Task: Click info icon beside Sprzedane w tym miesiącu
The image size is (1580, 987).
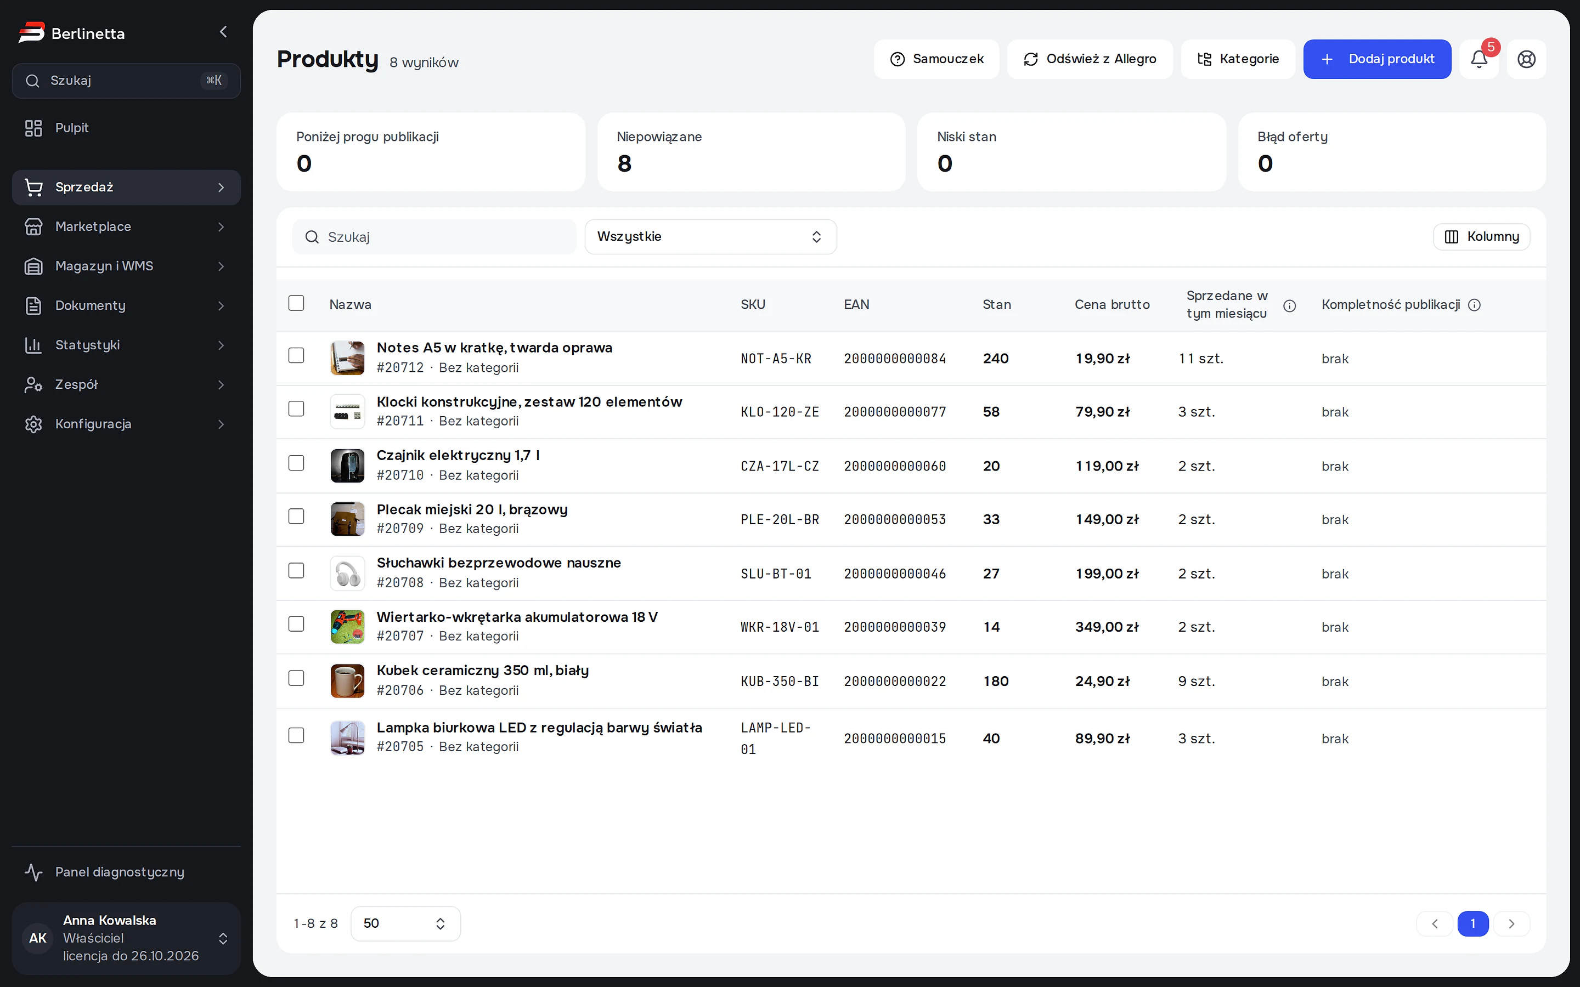Action: [1289, 305]
